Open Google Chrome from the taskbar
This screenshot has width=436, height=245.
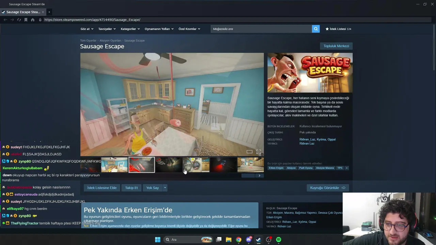[x=238, y=240]
